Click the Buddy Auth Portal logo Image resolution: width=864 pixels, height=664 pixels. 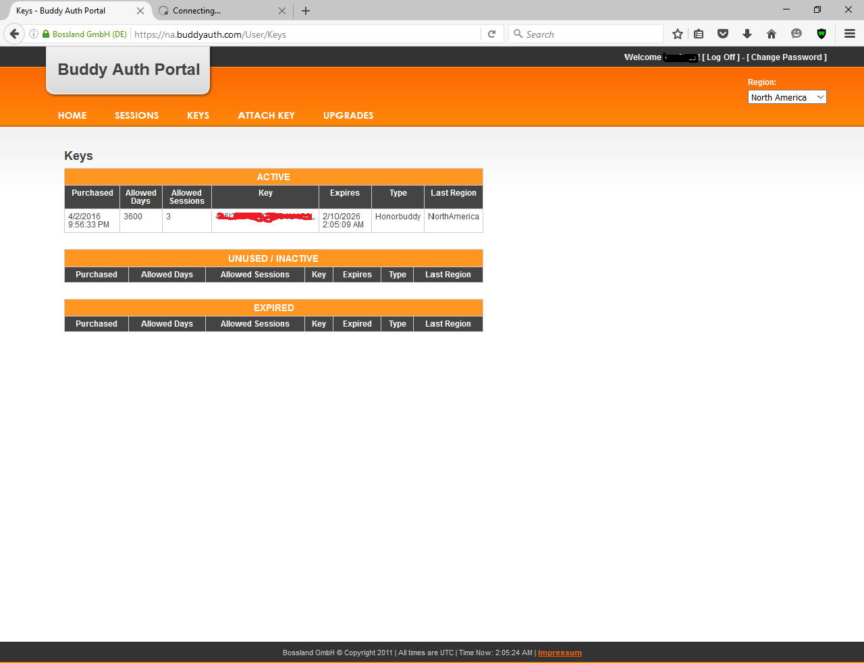pyautogui.click(x=128, y=70)
